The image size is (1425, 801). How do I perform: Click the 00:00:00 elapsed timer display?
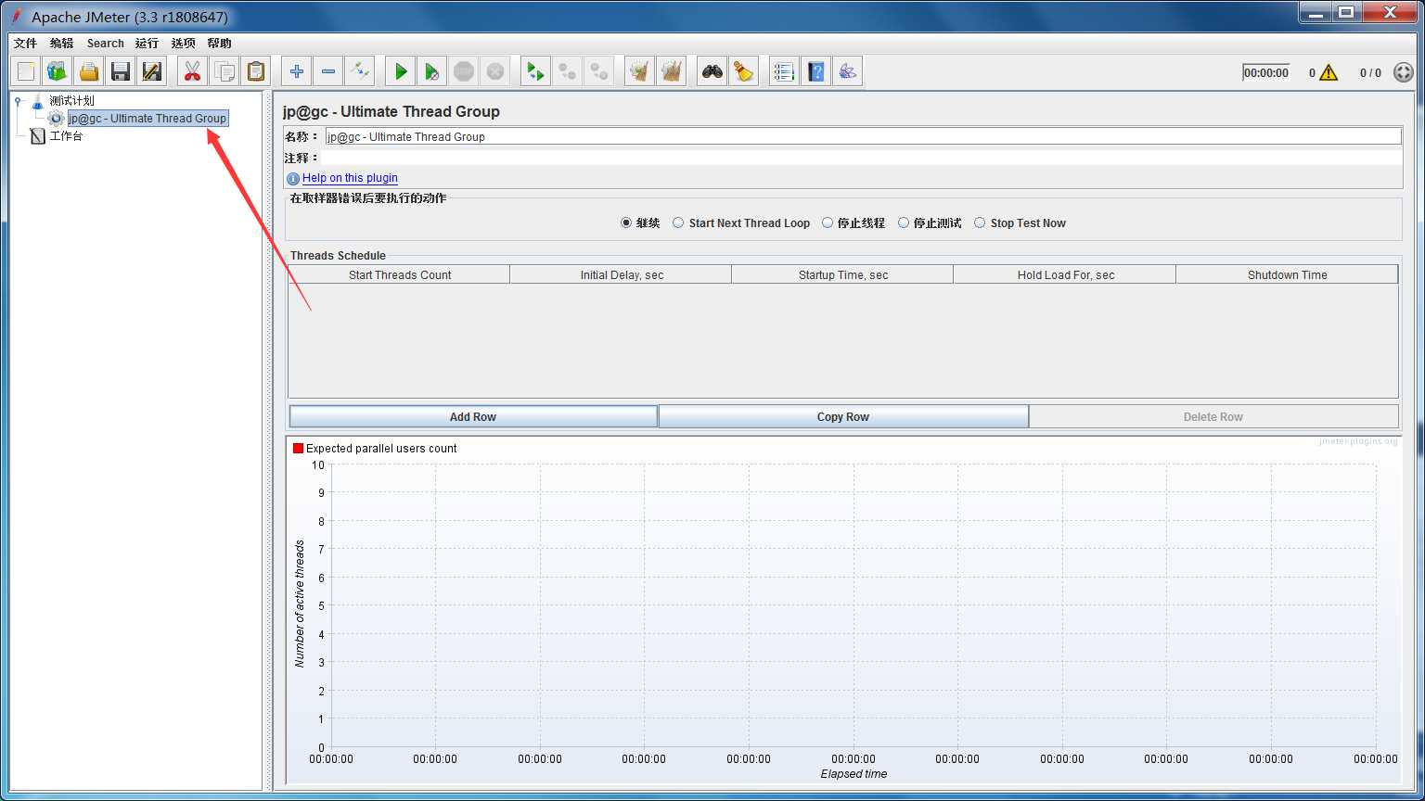tap(1266, 72)
